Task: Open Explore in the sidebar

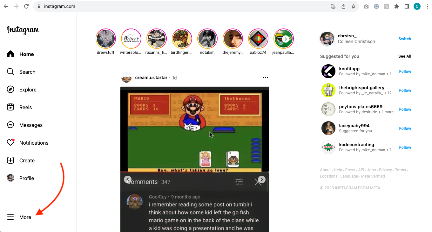Action: pos(22,90)
